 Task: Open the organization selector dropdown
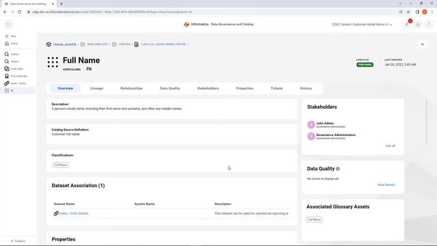[x=361, y=25]
